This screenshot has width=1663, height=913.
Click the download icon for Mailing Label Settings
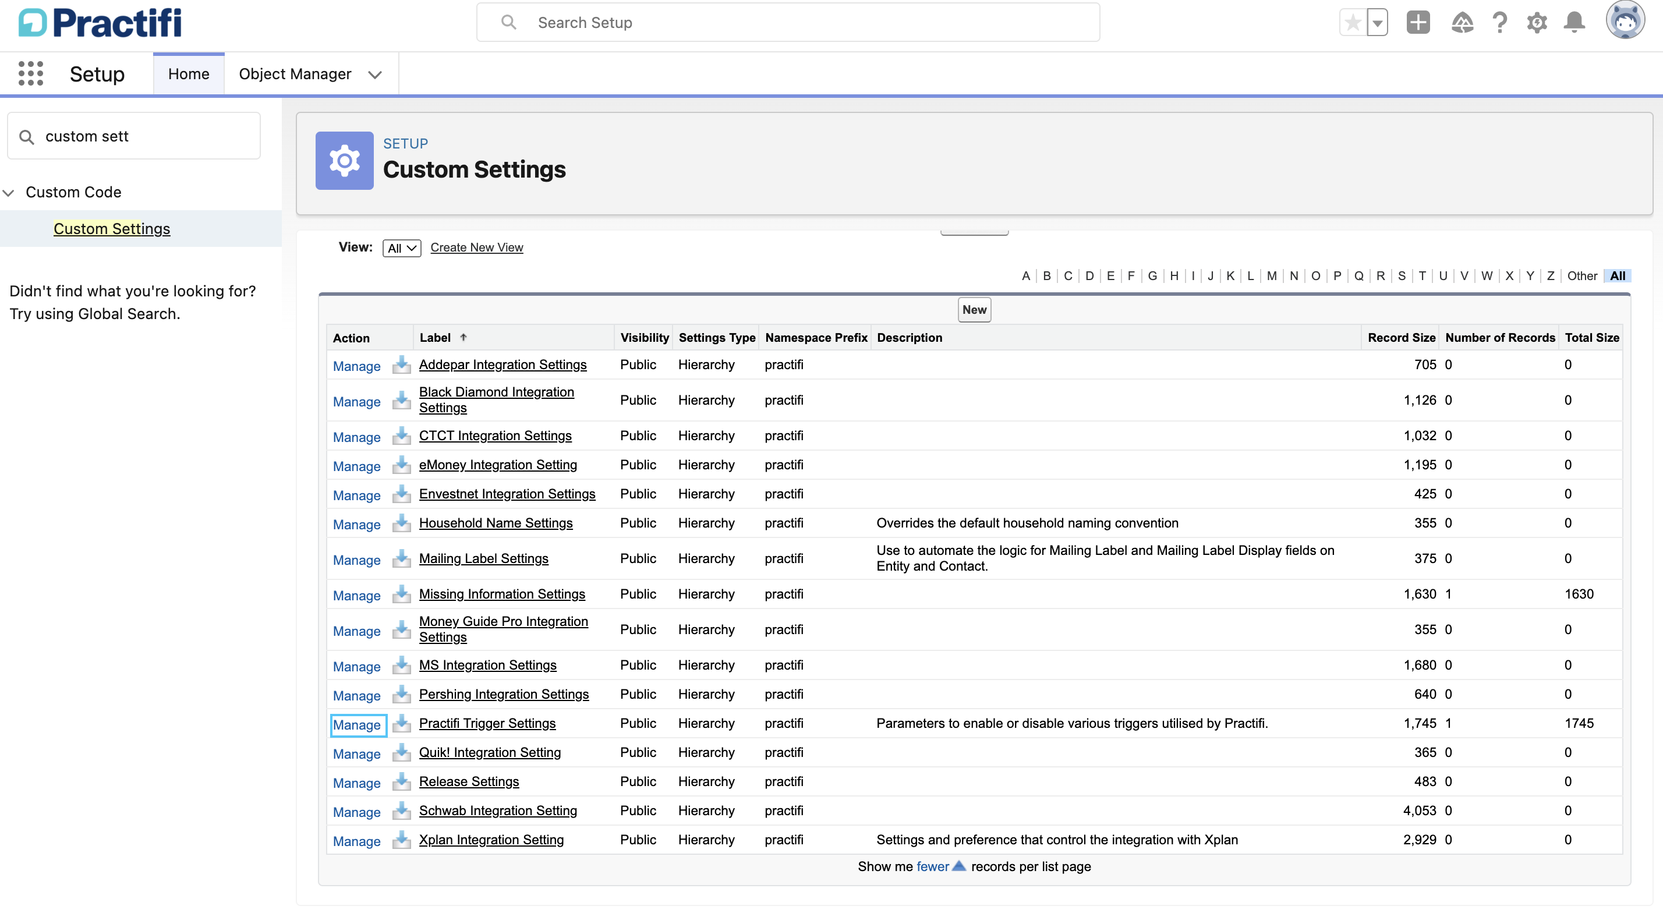click(x=402, y=558)
